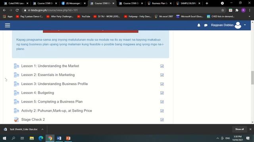Open the Chrome three-dot menu
The width and height of the screenshot is (254, 142).
pyautogui.click(x=250, y=10)
